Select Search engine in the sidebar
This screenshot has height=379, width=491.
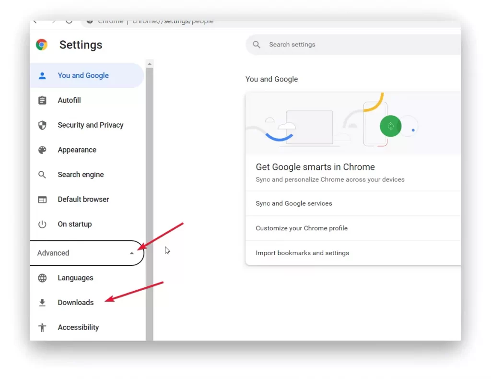pyautogui.click(x=87, y=175)
